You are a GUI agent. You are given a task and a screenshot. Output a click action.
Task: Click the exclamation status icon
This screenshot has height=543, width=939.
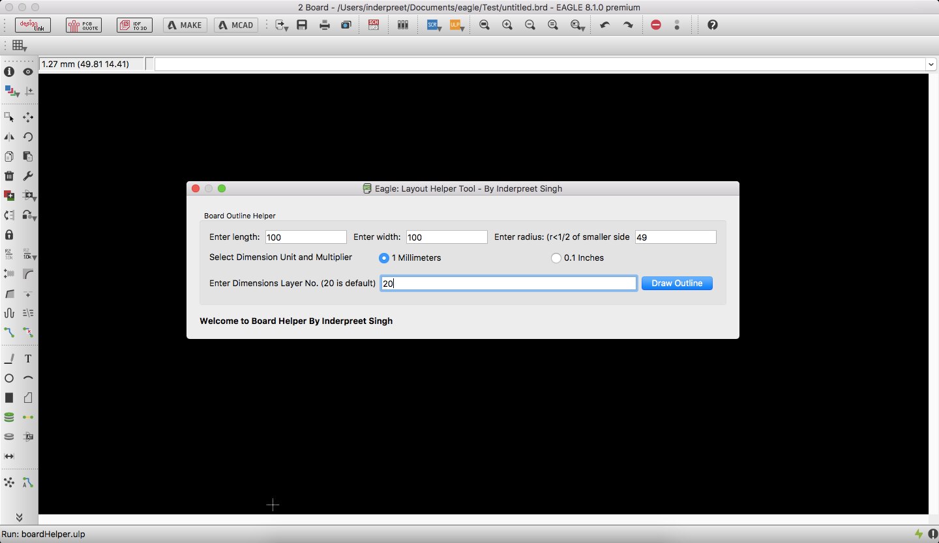pyautogui.click(x=932, y=535)
